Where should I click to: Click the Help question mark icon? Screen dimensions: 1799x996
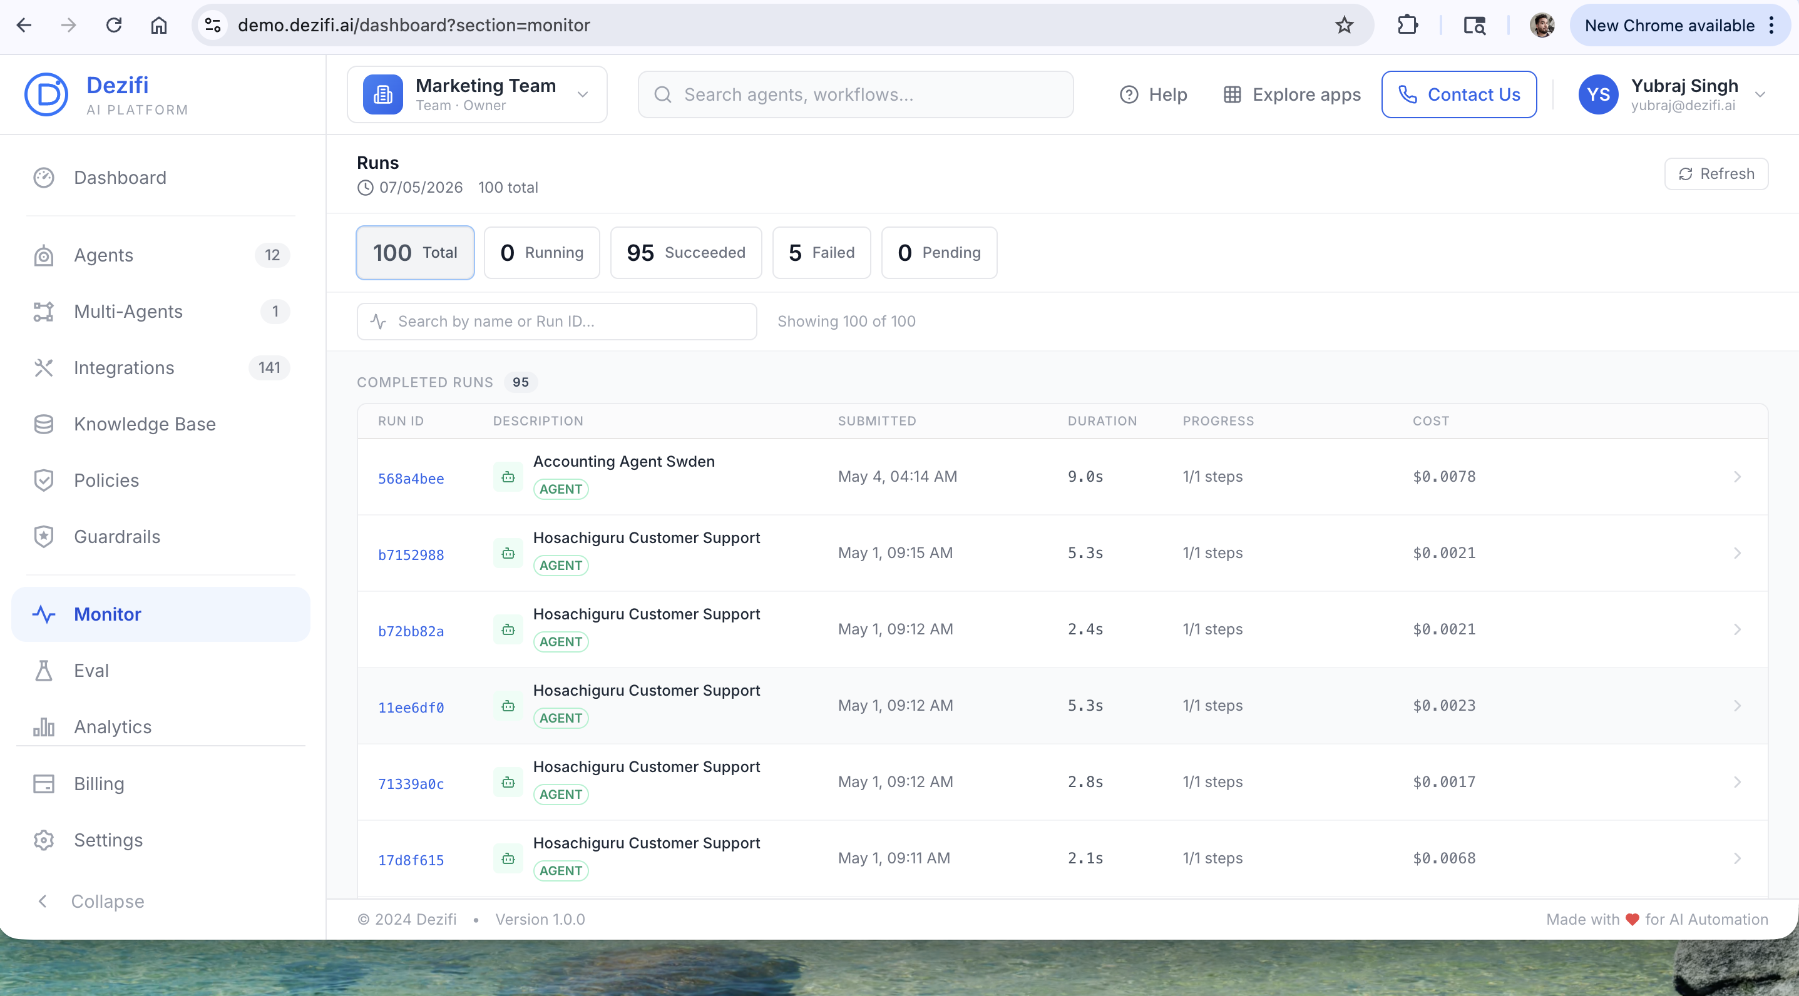pos(1129,94)
